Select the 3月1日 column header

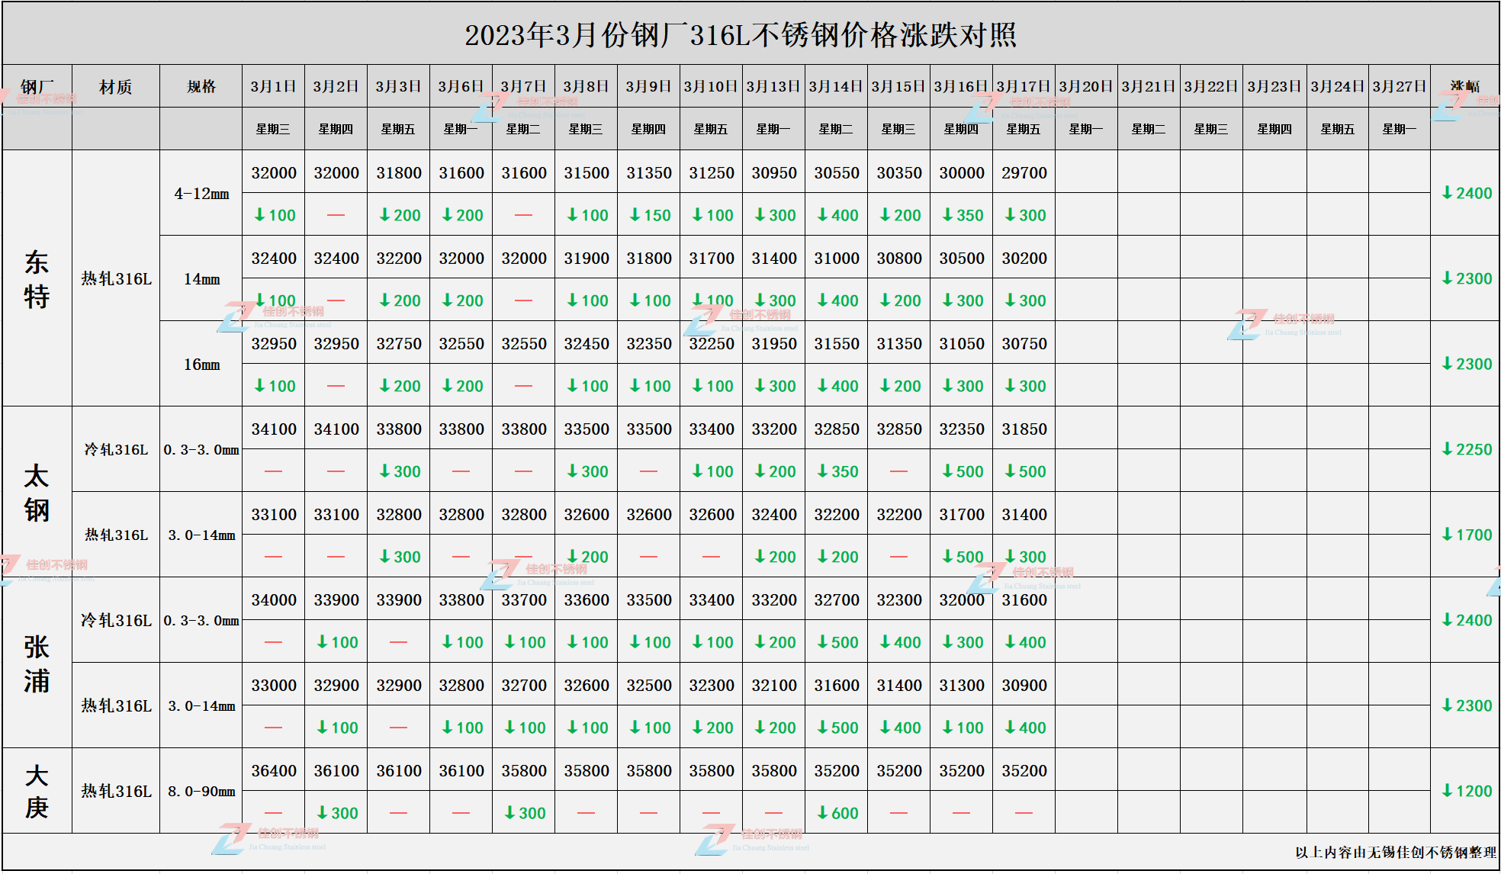click(273, 85)
